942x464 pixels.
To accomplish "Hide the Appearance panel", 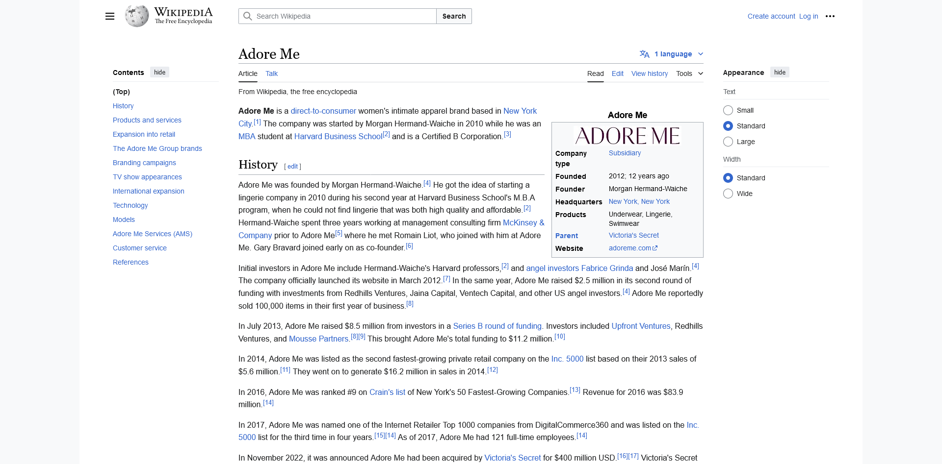I will [779, 73].
